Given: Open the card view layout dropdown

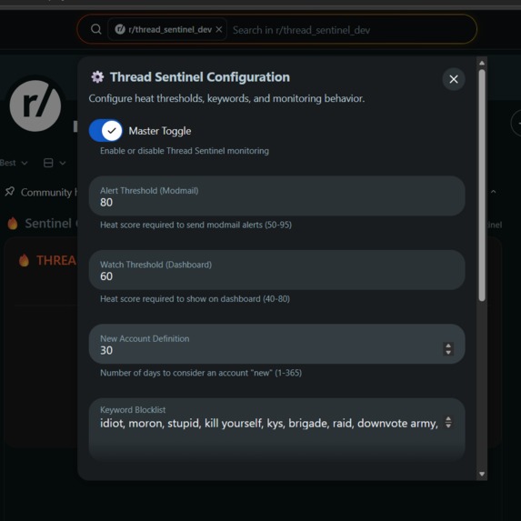Looking at the screenshot, I should coord(55,163).
